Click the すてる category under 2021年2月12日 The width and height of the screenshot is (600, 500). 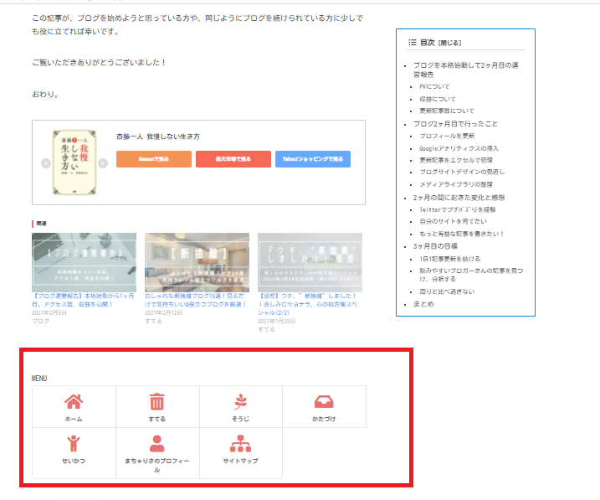pyautogui.click(x=153, y=322)
